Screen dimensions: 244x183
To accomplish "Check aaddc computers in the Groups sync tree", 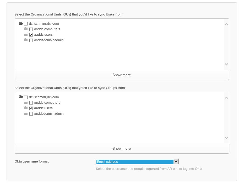I will [31, 103].
